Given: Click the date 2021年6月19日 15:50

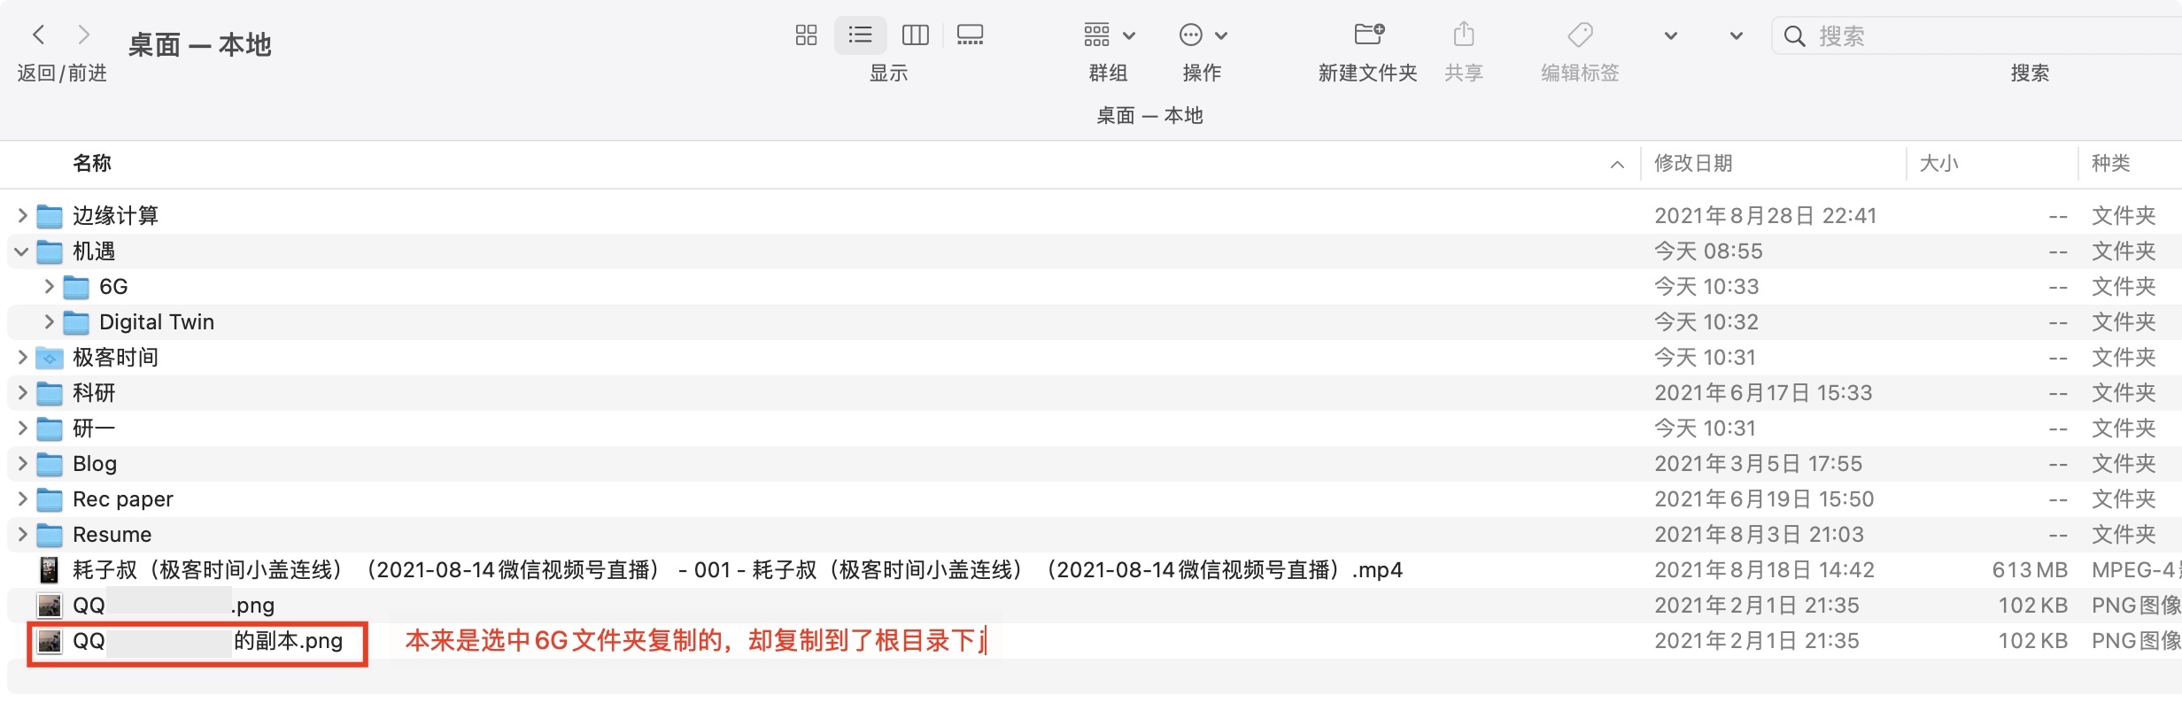Looking at the screenshot, I should click(1764, 498).
